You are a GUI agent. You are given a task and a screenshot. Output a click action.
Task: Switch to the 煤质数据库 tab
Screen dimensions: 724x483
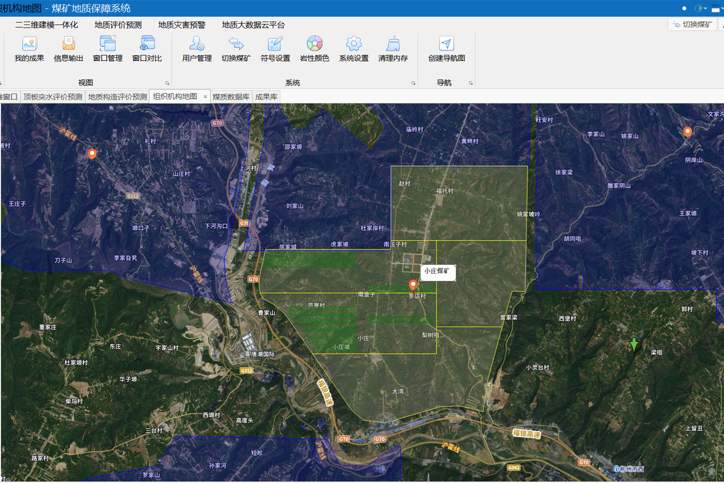(231, 97)
